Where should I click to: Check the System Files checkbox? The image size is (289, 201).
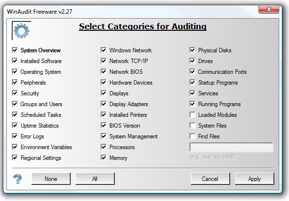(192, 125)
